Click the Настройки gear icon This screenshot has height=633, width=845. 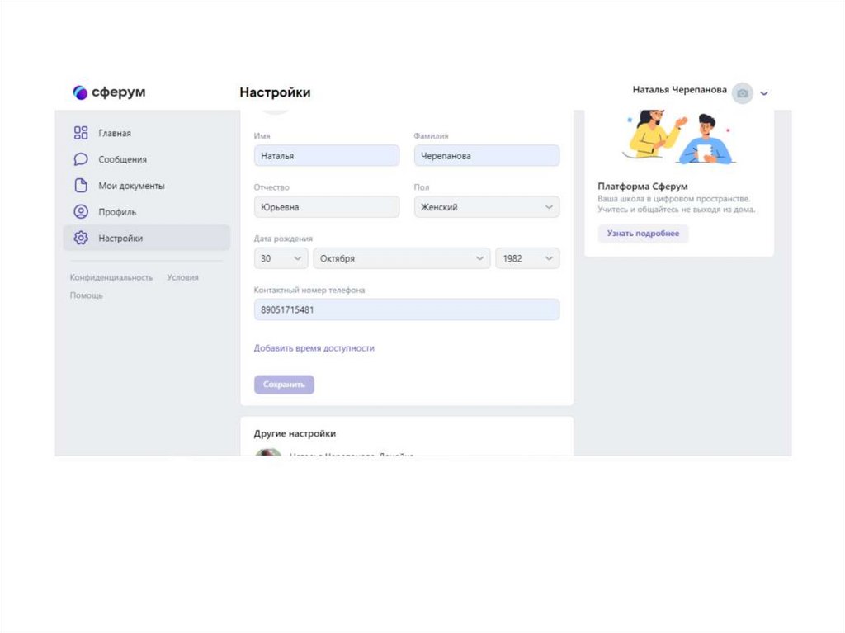(x=81, y=239)
